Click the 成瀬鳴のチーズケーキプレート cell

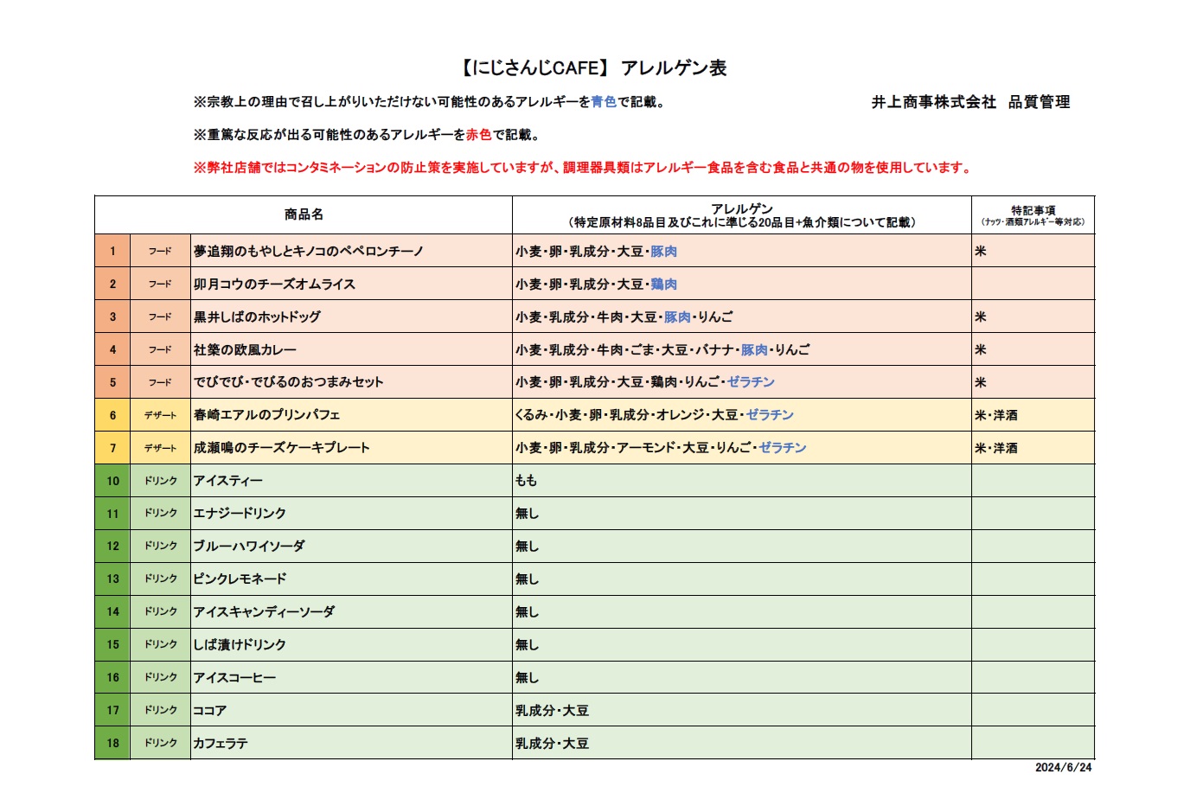click(x=281, y=448)
